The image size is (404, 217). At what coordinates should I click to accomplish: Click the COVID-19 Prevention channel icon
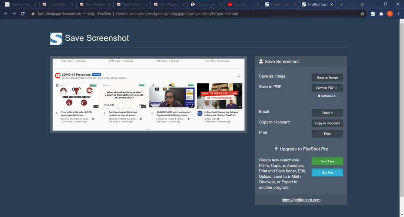[58, 76]
